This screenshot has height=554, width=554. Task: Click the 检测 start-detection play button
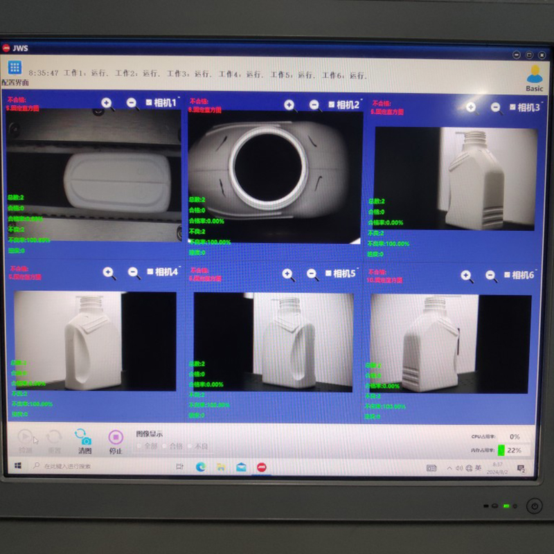[25, 441]
